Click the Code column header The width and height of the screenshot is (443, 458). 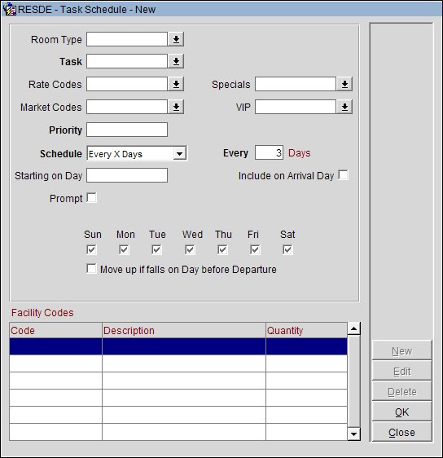pyautogui.click(x=55, y=330)
